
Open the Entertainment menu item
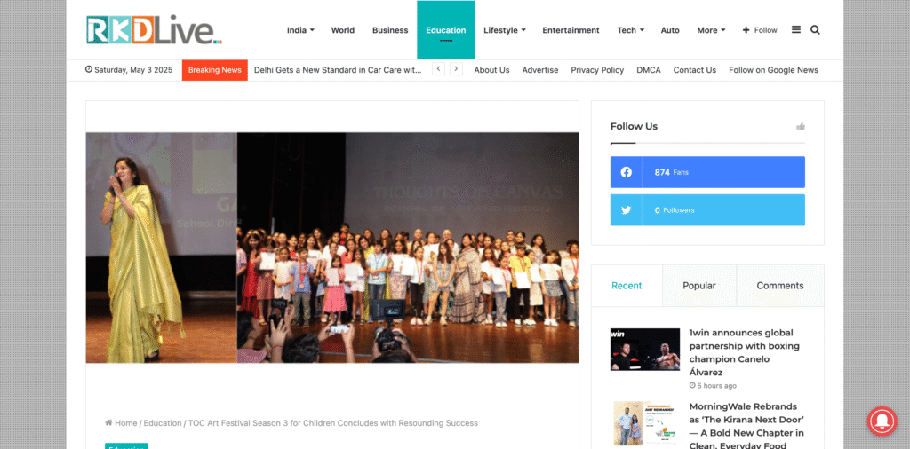tap(571, 30)
